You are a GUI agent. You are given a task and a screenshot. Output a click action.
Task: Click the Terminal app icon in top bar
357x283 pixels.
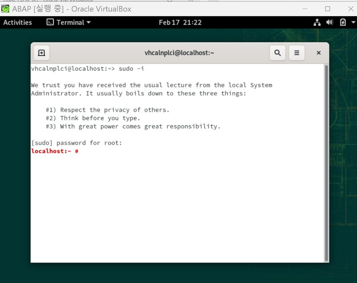[x=50, y=22]
